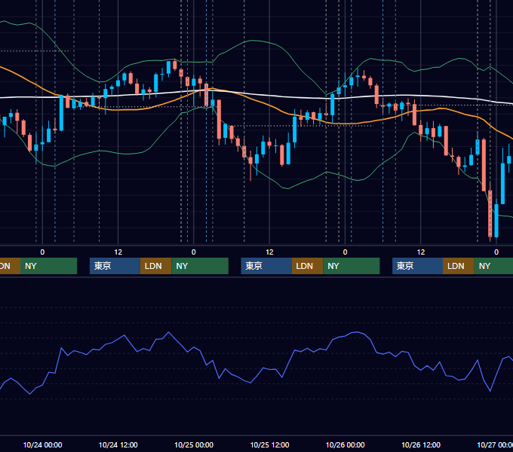513x452 pixels.
Task: Select the NY block following the 10/24 LDN block
Action: (x=200, y=266)
